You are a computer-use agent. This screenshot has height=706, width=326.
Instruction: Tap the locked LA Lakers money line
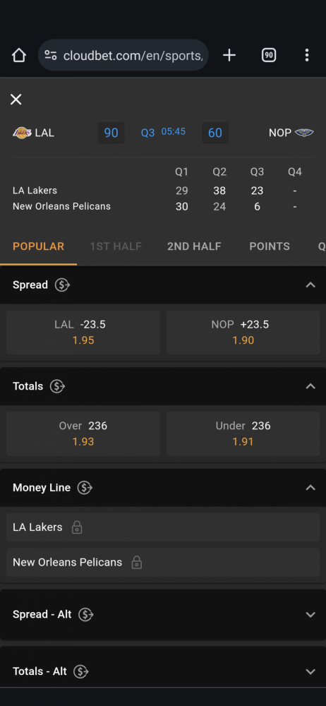pyautogui.click(x=163, y=527)
